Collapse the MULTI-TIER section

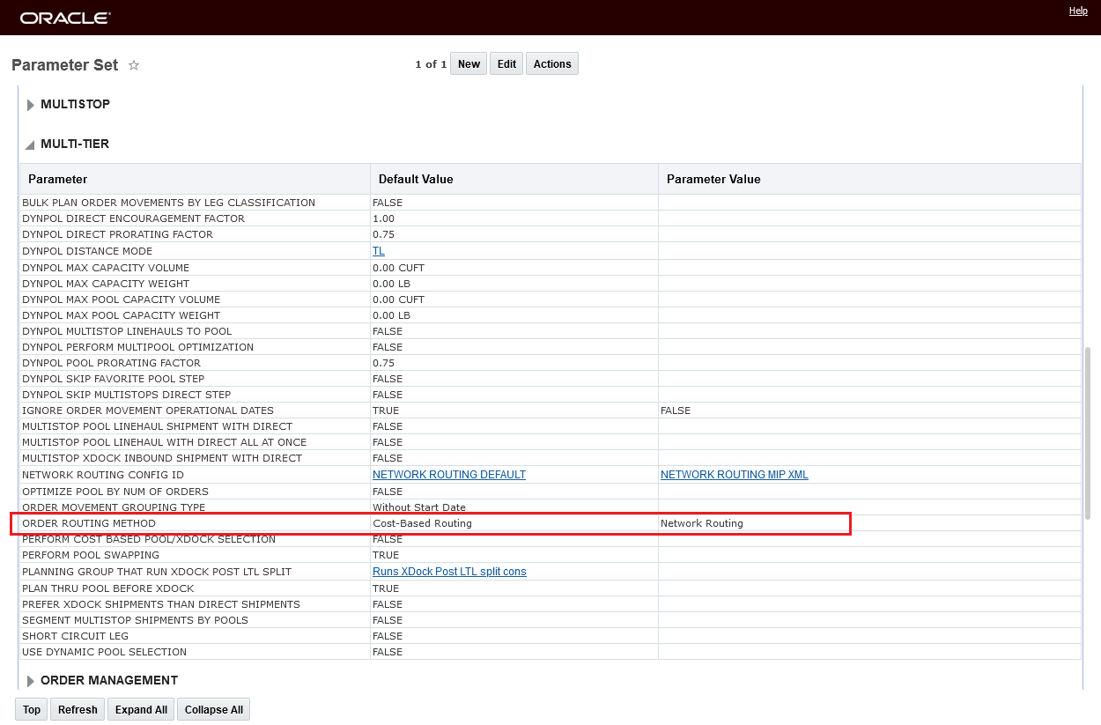31,144
